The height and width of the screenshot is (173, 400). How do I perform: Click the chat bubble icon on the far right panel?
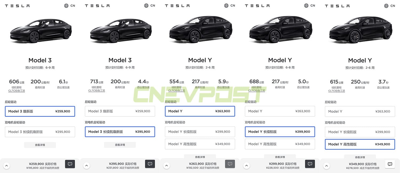point(390,164)
